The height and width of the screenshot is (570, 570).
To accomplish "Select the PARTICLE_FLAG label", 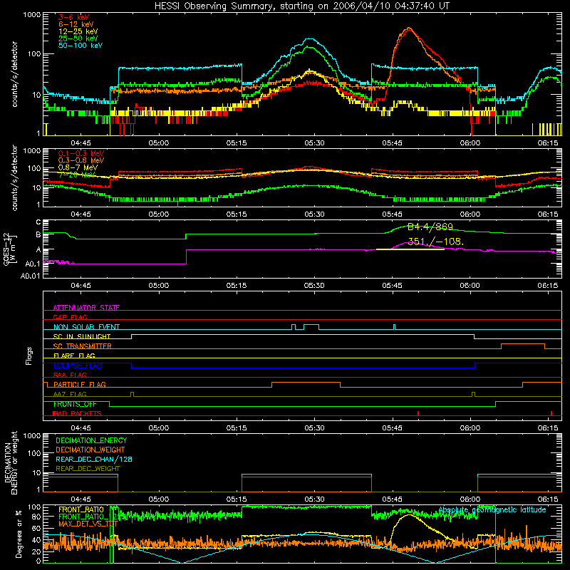I will click(x=80, y=384).
